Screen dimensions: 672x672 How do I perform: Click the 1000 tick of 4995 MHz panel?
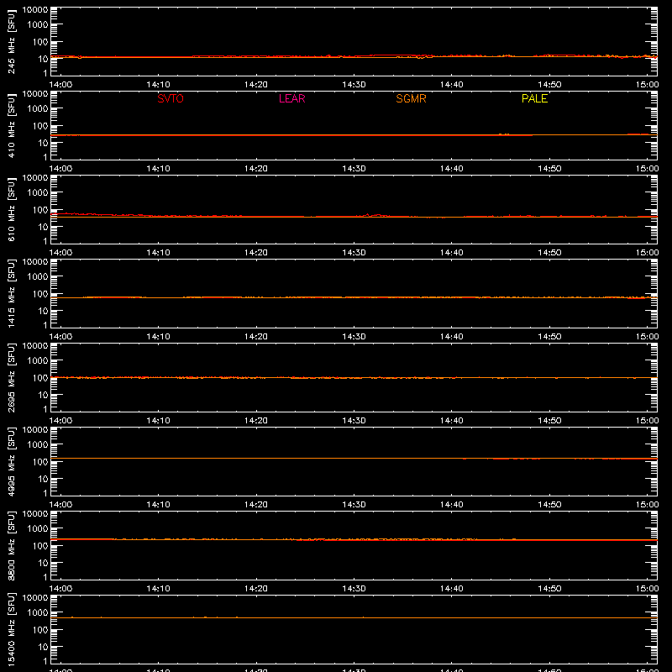coord(38,445)
